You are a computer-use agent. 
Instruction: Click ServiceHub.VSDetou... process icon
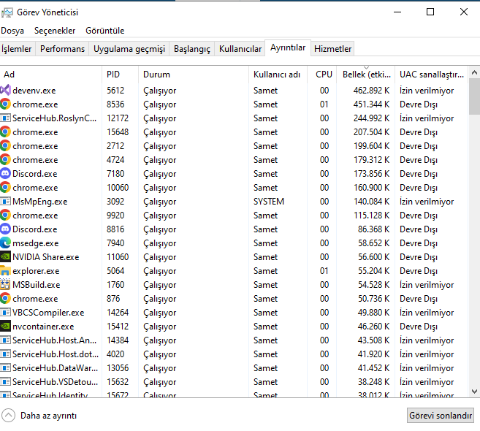click(6, 382)
